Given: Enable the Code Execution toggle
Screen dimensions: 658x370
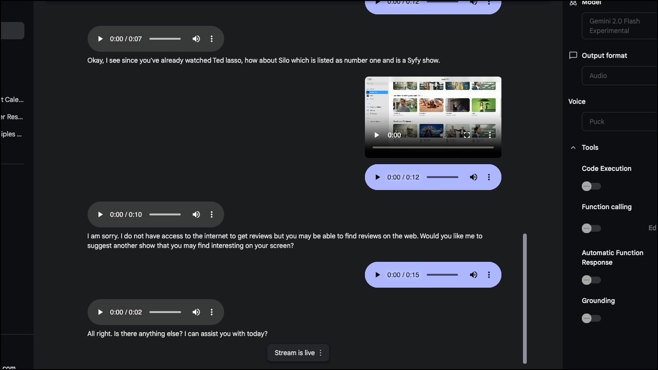Looking at the screenshot, I should (x=591, y=186).
